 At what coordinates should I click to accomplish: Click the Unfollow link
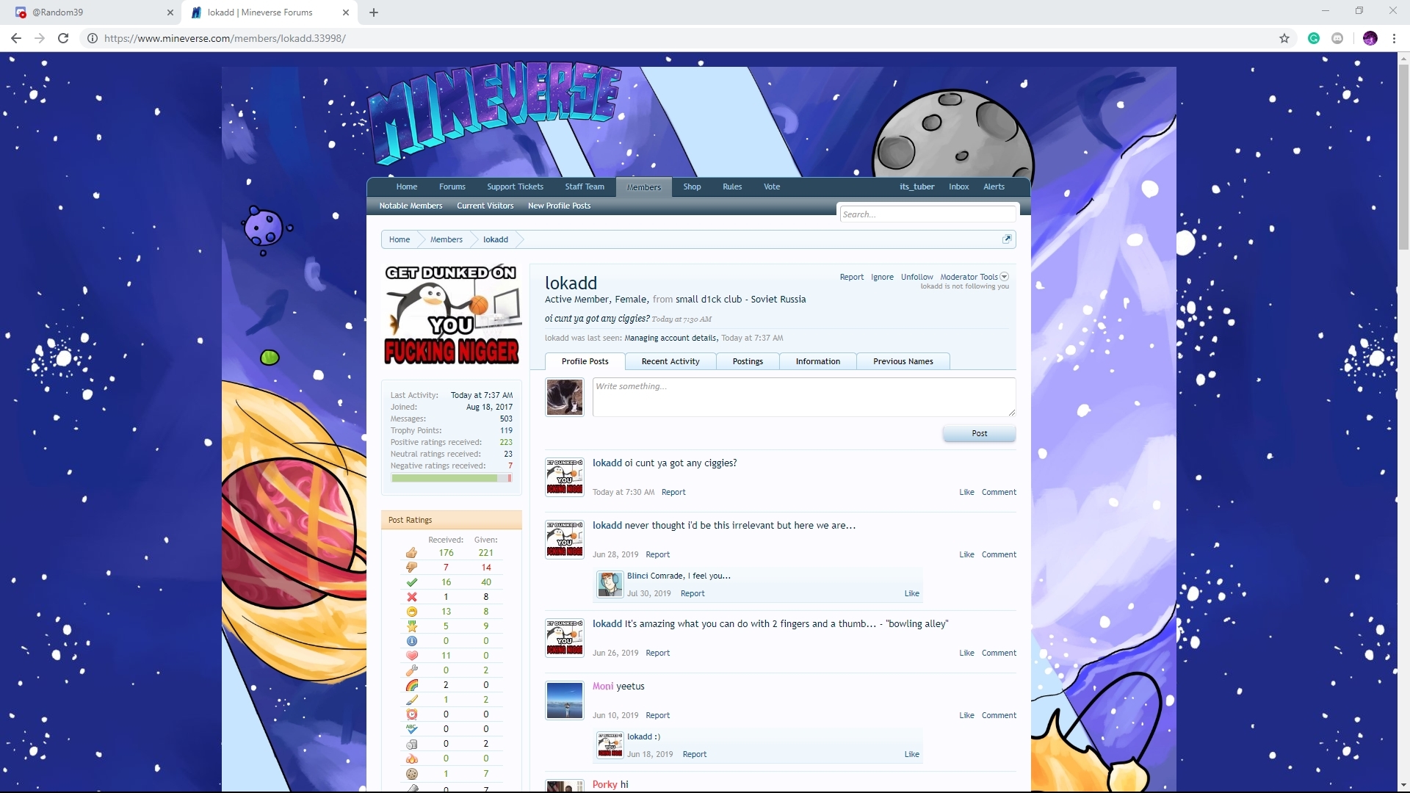[x=916, y=277]
